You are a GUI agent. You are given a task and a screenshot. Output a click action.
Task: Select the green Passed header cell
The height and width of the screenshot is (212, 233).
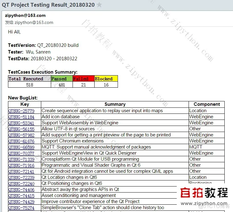(x=62, y=78)
